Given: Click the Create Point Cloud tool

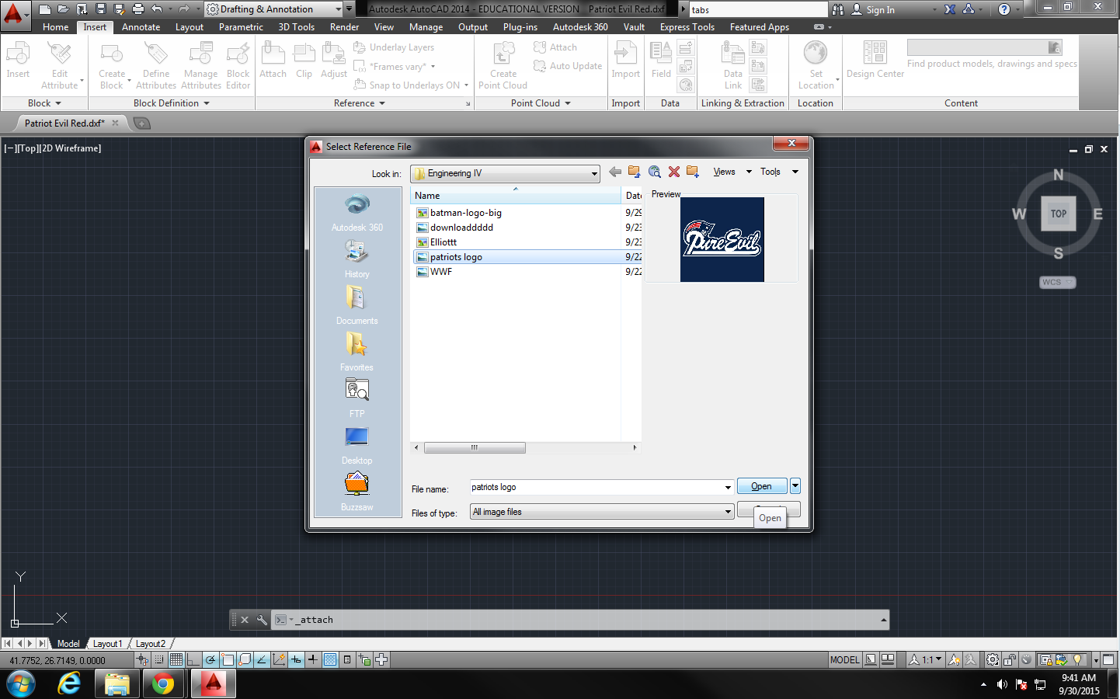Looking at the screenshot, I should tap(503, 66).
